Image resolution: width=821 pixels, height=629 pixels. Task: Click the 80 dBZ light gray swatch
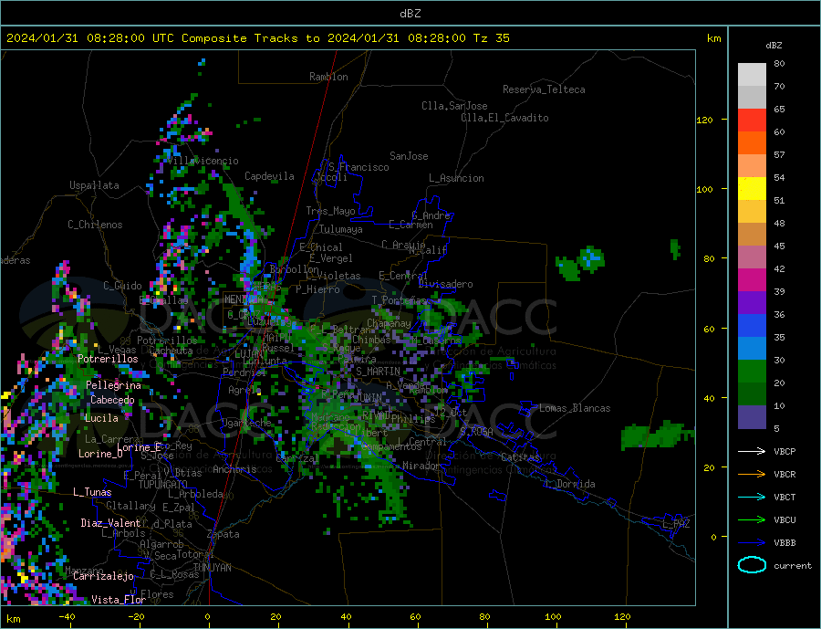pyautogui.click(x=752, y=75)
